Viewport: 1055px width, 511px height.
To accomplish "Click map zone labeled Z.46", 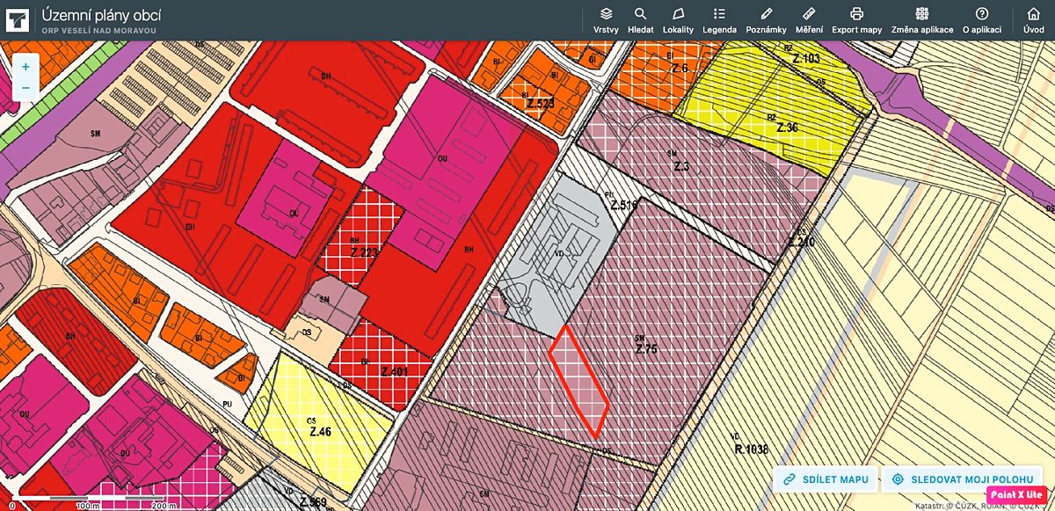I will click(319, 432).
